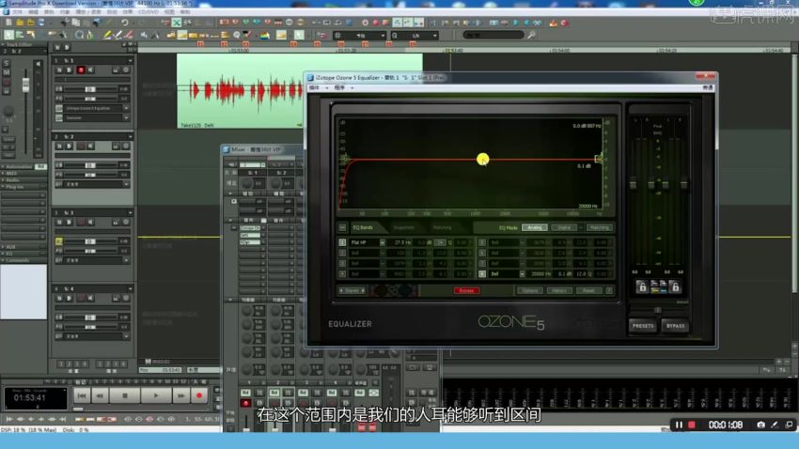Click the speaker monitor icon on track 1
The image size is (799, 449).
[90, 70]
